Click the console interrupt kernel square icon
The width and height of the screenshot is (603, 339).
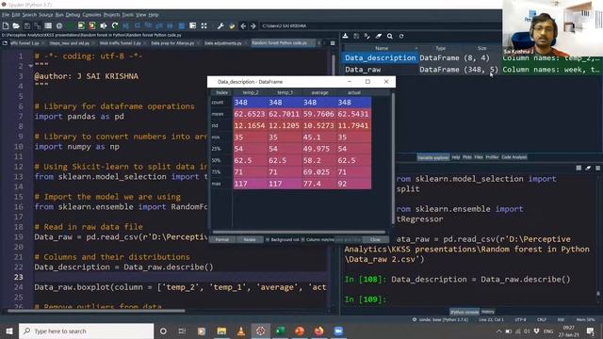pos(579,168)
